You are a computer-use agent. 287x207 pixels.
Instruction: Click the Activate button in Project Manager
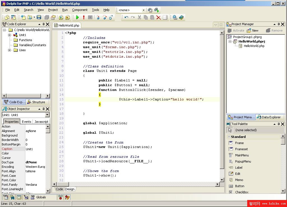(x=236, y=30)
